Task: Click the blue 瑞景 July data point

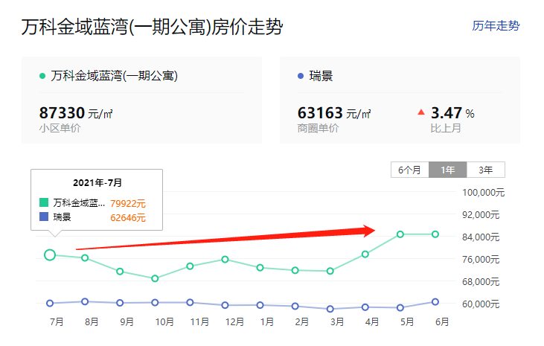Action: 50,304
